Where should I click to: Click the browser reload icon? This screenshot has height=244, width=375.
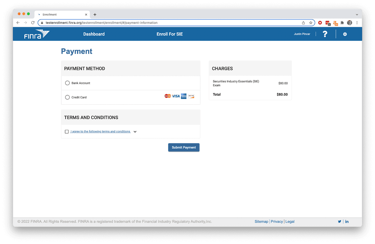tap(33, 23)
